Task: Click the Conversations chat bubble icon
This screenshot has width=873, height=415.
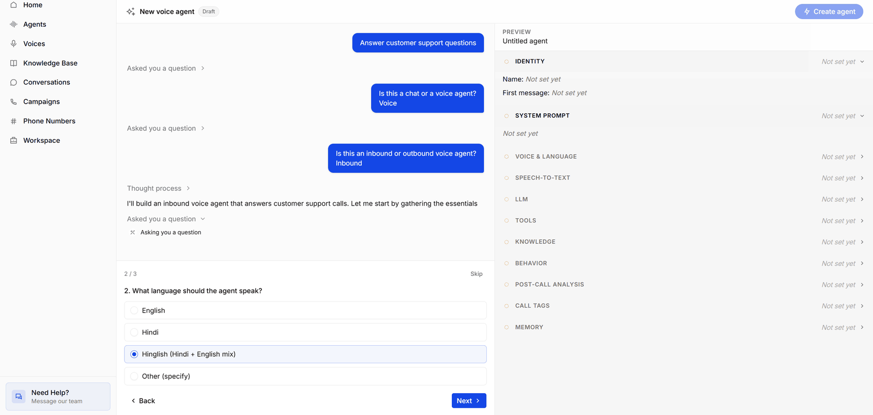Action: click(x=14, y=82)
